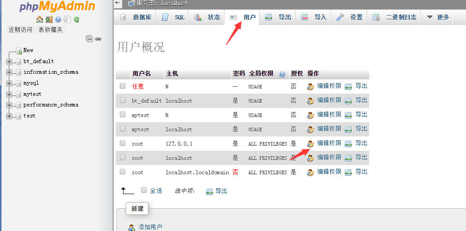This screenshot has width=466, height=231.
Task: Toggle the 全选 select-all checkbox
Action: (x=144, y=190)
